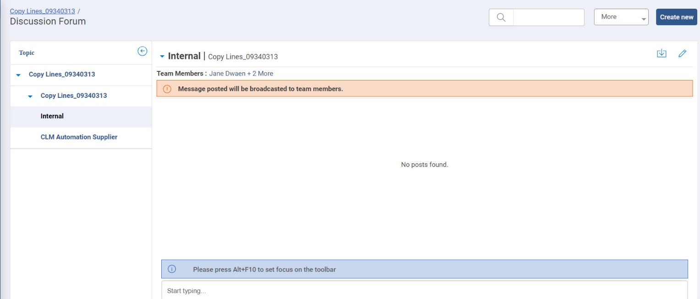This screenshot has height=299, width=700.
Task: Click the Start typing message field
Action: 424,291
